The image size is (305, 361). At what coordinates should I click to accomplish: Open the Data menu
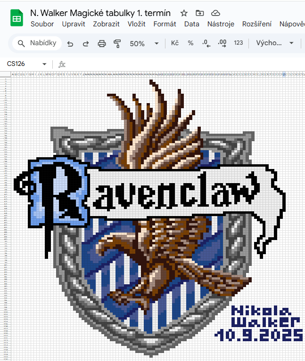click(x=191, y=24)
